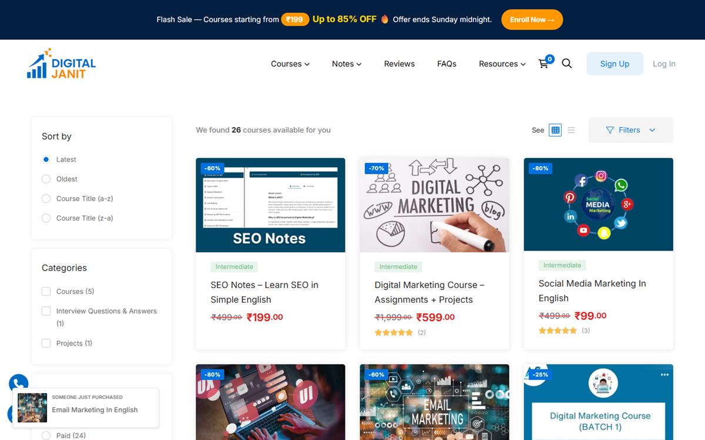Viewport: 705px width, 440px height.
Task: Click the Social Media Marketing thumbnail
Action: [598, 204]
